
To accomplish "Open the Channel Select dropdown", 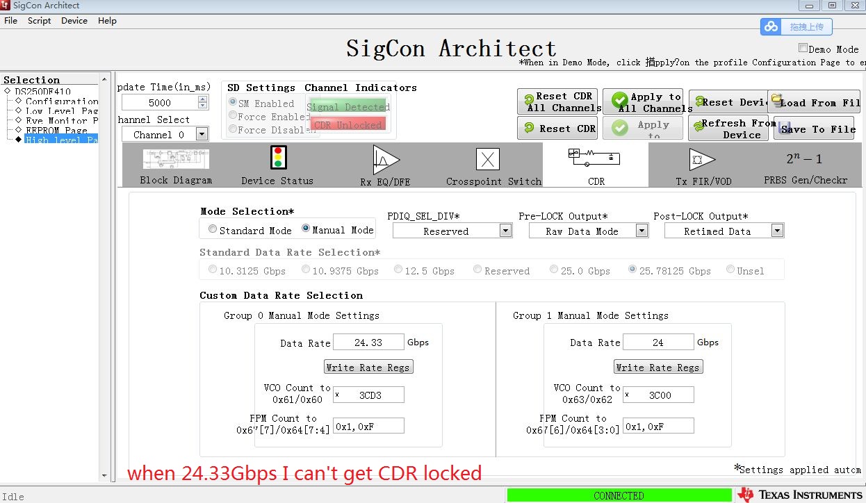I will [202, 134].
